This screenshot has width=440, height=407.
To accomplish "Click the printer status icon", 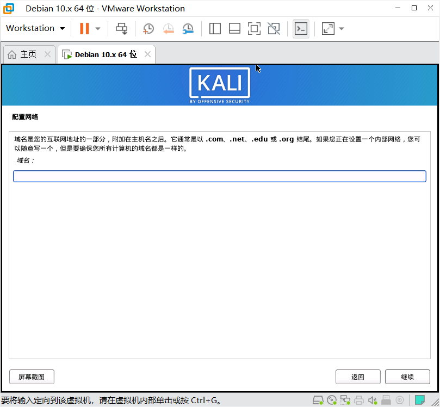I will click(359, 400).
